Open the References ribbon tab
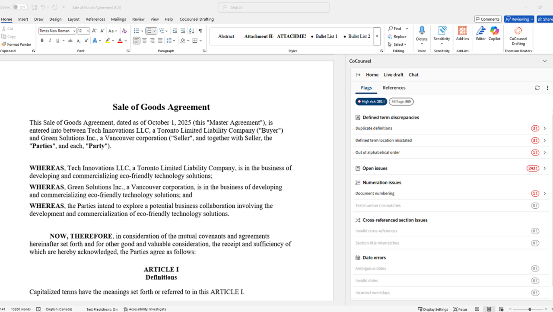 tap(95, 19)
